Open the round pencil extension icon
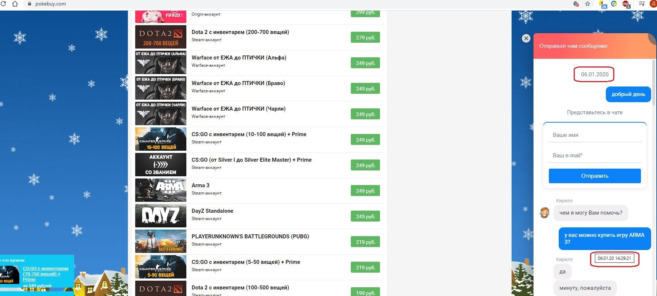This screenshot has width=657, height=296. coord(614,4)
